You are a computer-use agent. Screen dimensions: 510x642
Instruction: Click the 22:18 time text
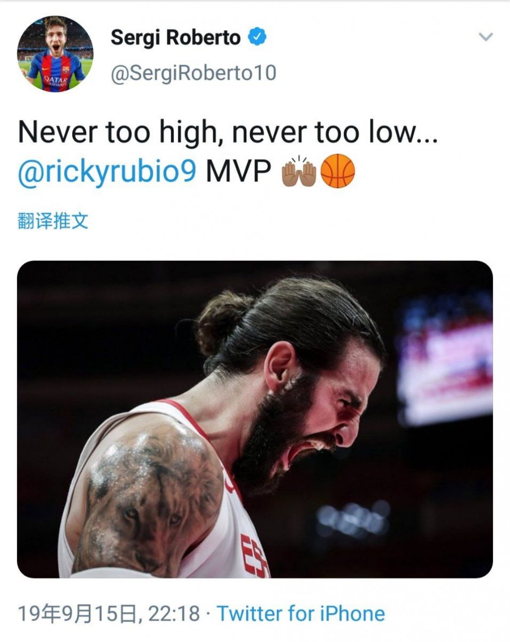tap(174, 613)
